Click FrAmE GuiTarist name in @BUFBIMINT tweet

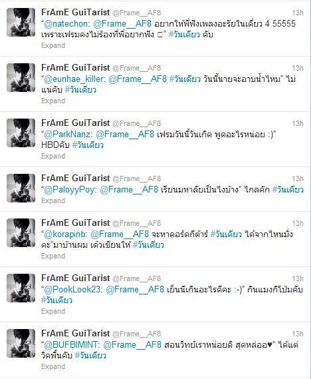pos(76,333)
